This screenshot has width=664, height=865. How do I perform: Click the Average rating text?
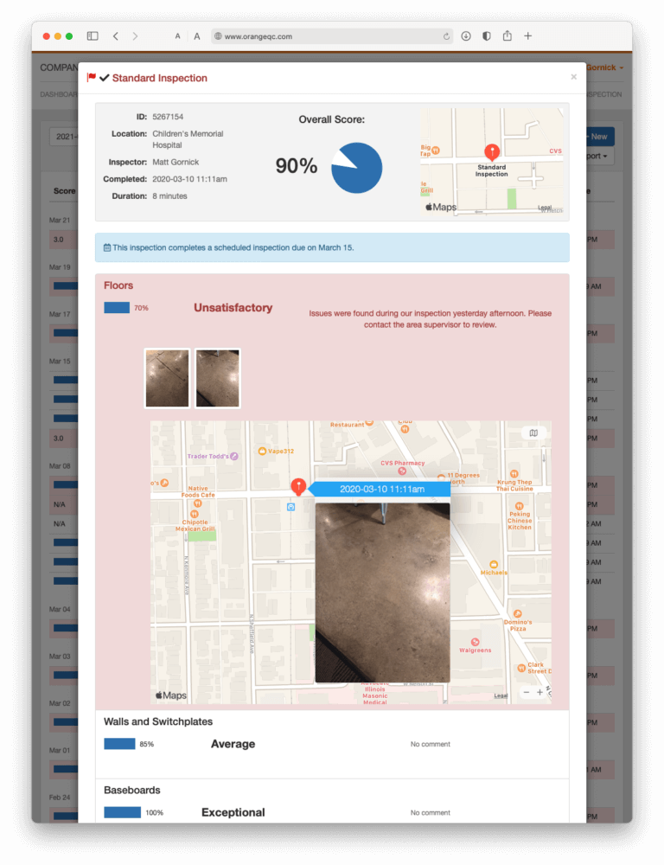pos(233,744)
